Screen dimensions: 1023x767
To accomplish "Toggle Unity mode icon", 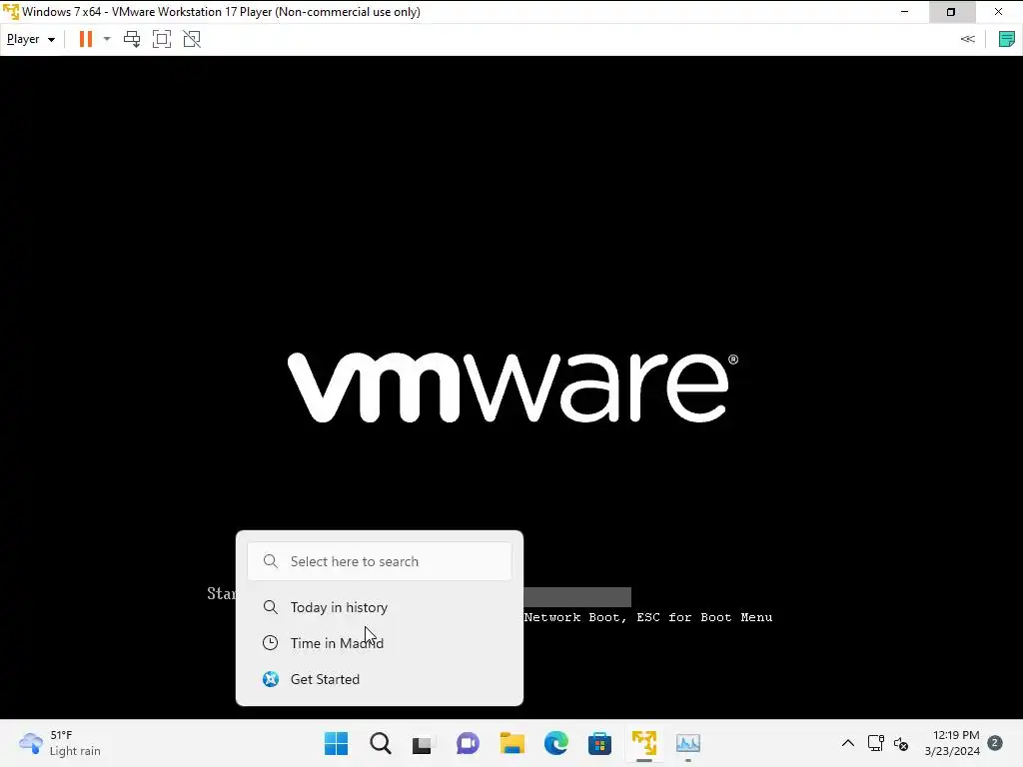I will [x=192, y=39].
